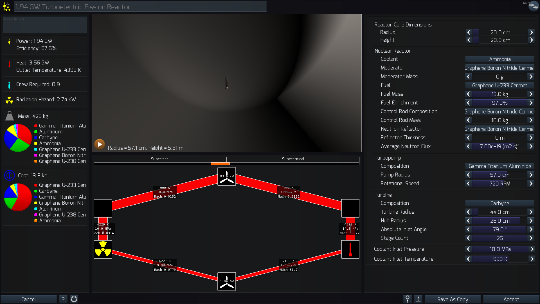This screenshot has height=304, width=540.
Task: Open settings with the gear icon
Action: tap(74, 299)
